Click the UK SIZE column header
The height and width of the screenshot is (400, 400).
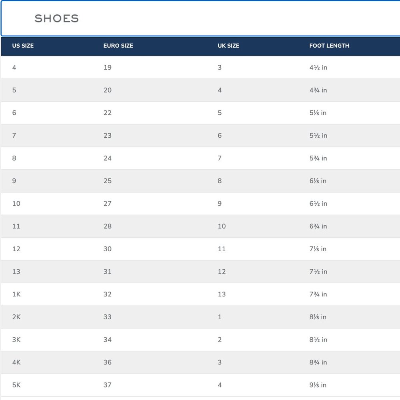pos(228,46)
